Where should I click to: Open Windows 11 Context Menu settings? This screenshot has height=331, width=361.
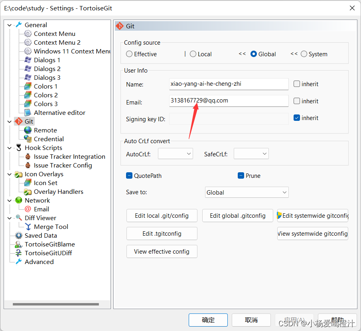pos(72,51)
